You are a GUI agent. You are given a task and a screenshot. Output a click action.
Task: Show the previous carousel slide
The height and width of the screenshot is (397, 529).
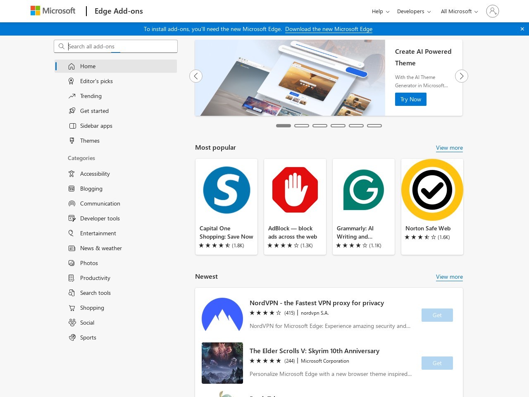196,76
